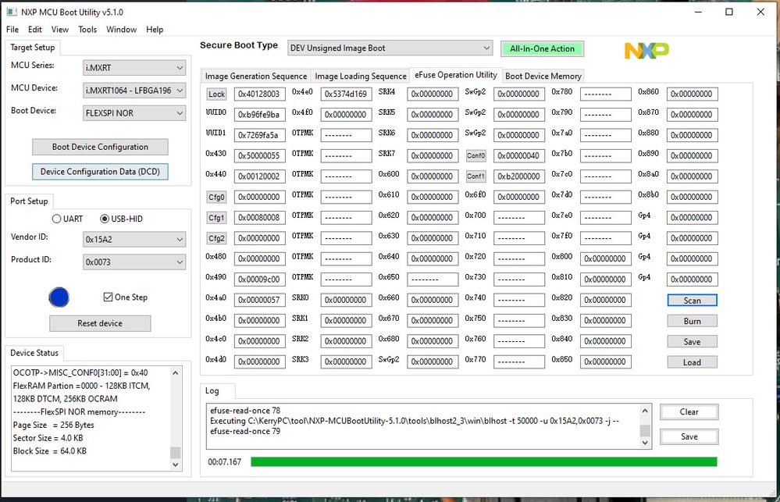Click the NXP logo image
Screen dimensions: 780x502
646,50
